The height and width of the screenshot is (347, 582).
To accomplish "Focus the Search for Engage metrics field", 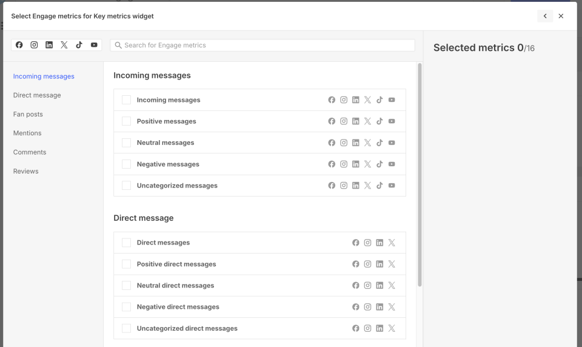I will click(263, 45).
